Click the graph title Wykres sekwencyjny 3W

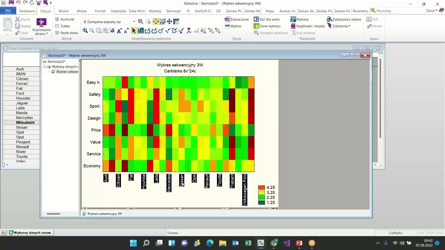click(180, 65)
